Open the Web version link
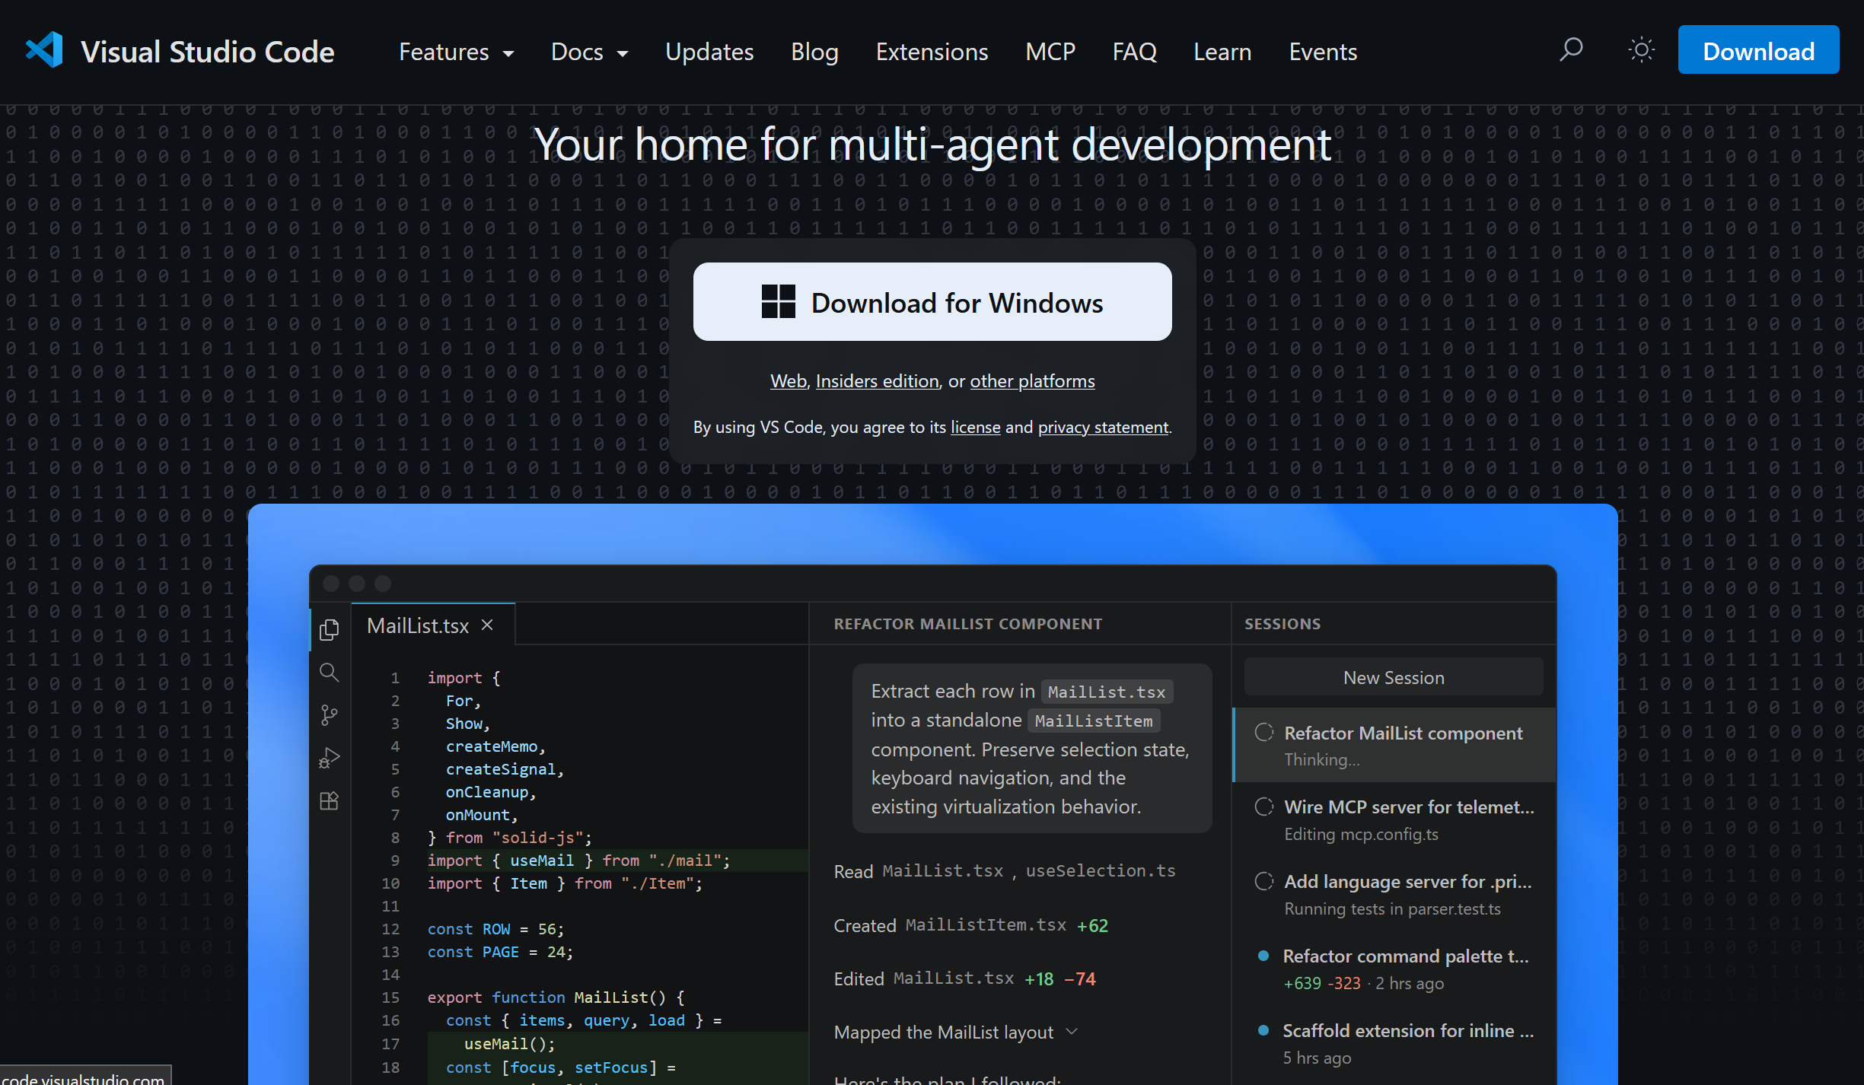The width and height of the screenshot is (1864, 1085). [x=788, y=381]
